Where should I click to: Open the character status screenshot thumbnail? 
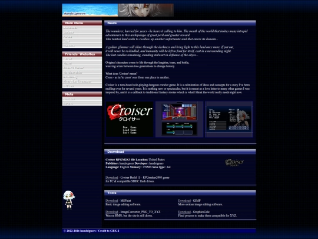(x=229, y=119)
